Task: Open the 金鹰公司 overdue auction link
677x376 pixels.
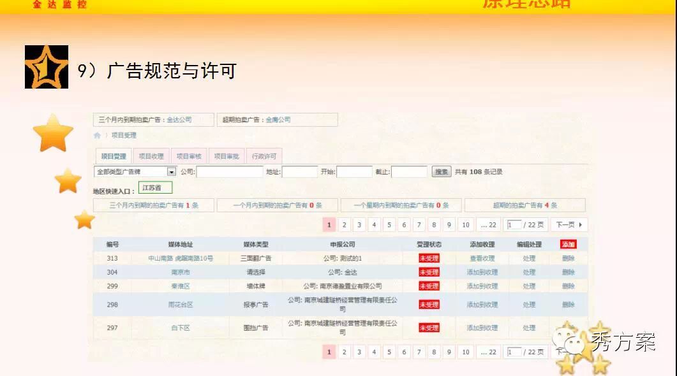Action: [x=278, y=119]
